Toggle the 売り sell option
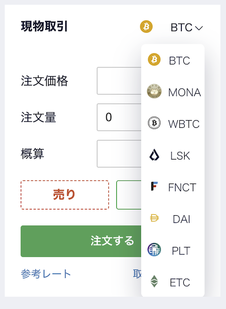 point(65,195)
